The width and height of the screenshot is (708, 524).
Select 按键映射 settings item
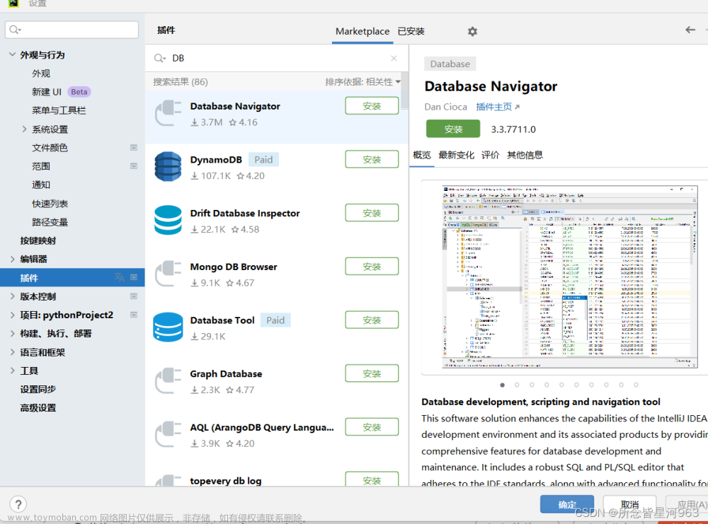point(38,241)
